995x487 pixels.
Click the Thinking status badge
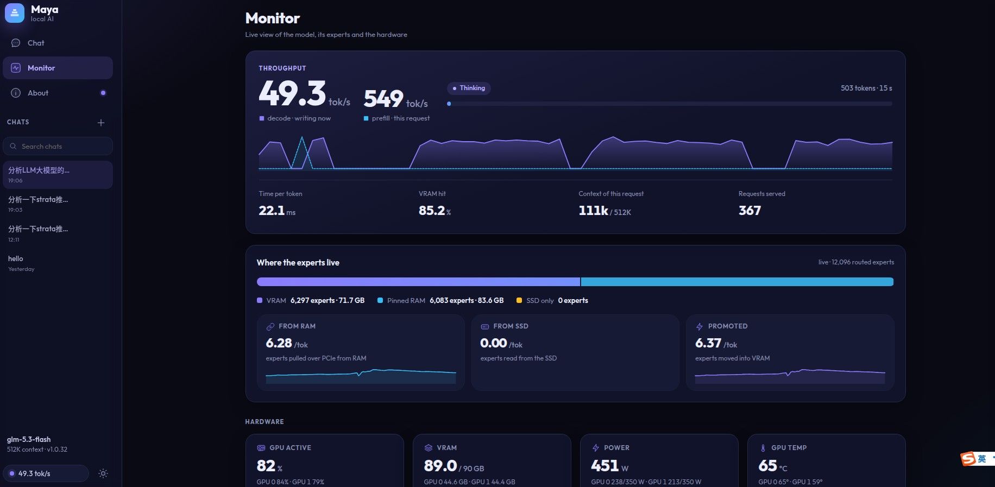pos(469,88)
